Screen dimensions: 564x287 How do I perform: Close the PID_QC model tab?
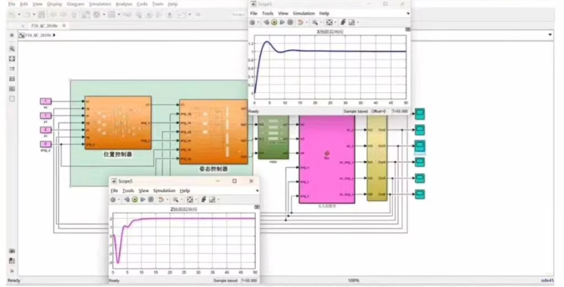click(64, 26)
